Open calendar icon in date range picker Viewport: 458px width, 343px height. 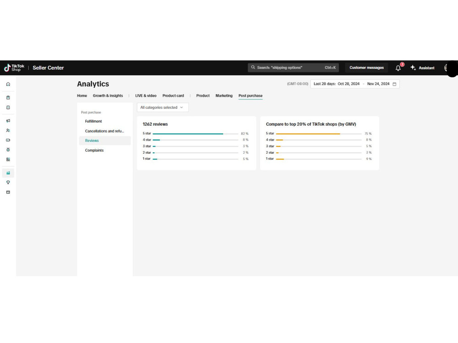coord(394,84)
